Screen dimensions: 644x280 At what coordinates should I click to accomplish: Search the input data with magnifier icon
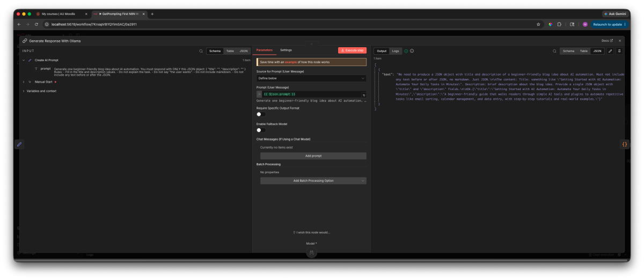(201, 51)
